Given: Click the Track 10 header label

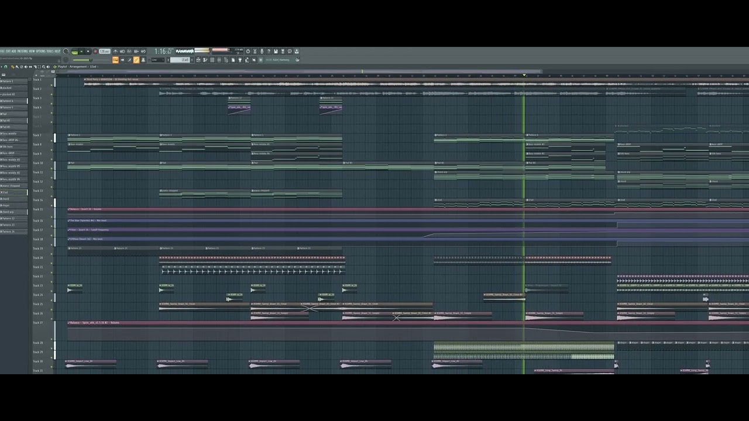Looking at the screenshot, I should click(x=37, y=163).
